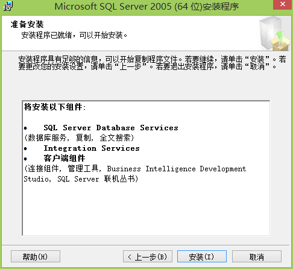Screen dimensions: 293x269
Task: Click the Business Intelligence Development description line
Action: (135, 168)
